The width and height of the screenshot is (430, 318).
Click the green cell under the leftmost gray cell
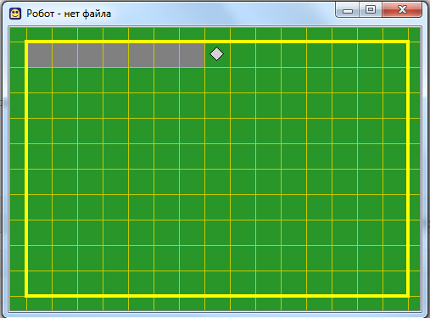point(40,81)
